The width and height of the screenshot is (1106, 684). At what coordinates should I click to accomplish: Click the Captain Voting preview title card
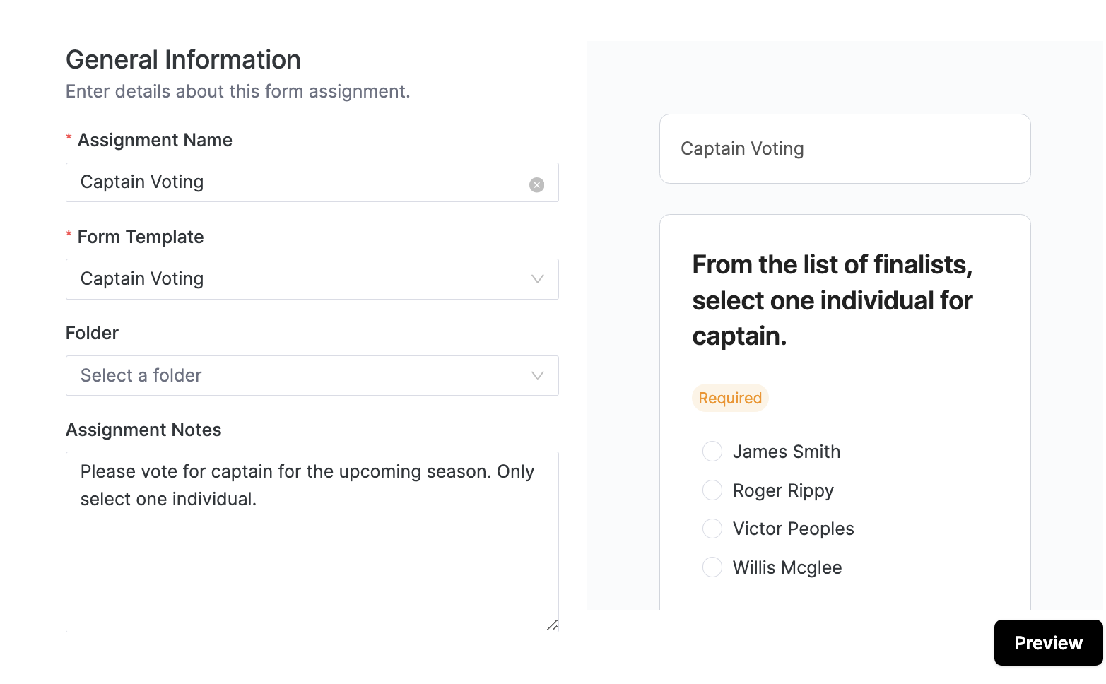click(845, 148)
